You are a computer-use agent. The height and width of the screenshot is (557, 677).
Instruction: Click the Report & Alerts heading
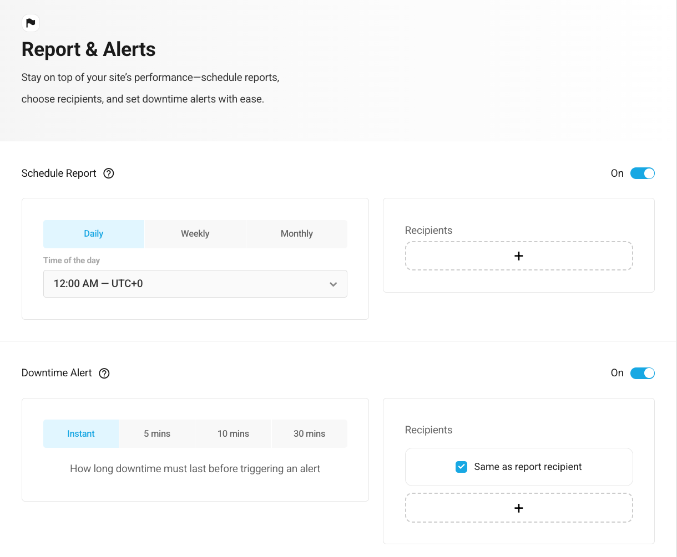[88, 49]
